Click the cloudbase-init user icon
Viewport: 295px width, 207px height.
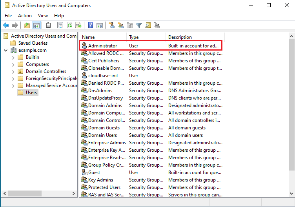pos(85,75)
